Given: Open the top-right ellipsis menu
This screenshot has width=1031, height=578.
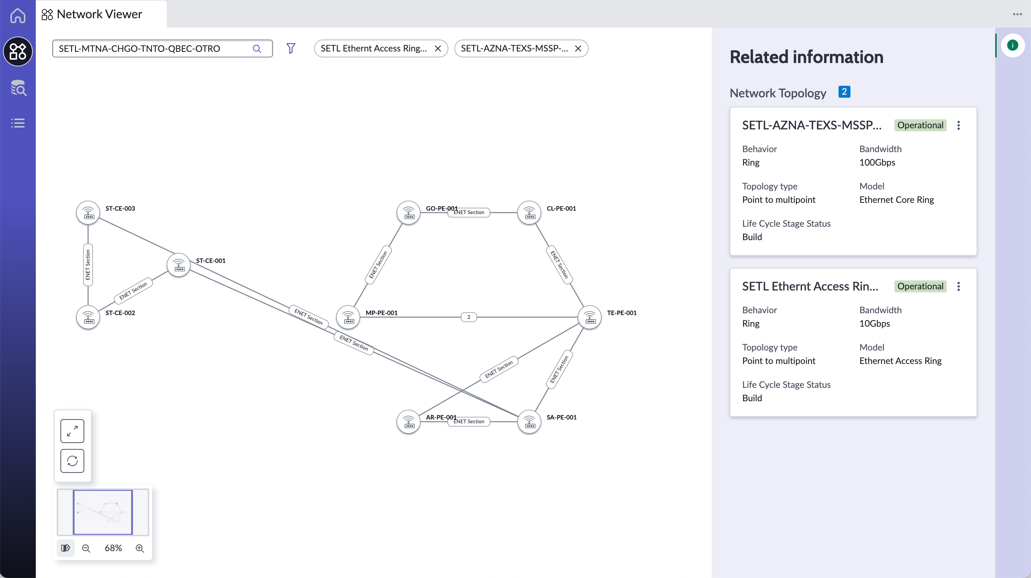Looking at the screenshot, I should click(x=1018, y=14).
